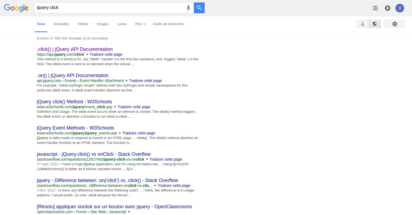Open 'jQuery.click() vs onClick' Stack Overflow result
This screenshot has width=412, height=215.
point(94,154)
